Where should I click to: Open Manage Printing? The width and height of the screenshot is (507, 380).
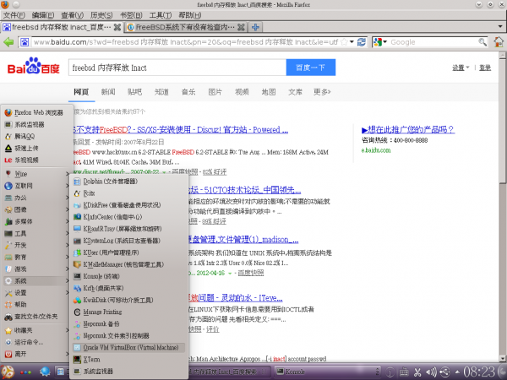point(128,312)
